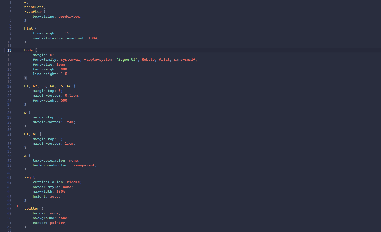
Task: Click the -webkit-text-size-adjust property
Action: pyautogui.click(x=58, y=38)
